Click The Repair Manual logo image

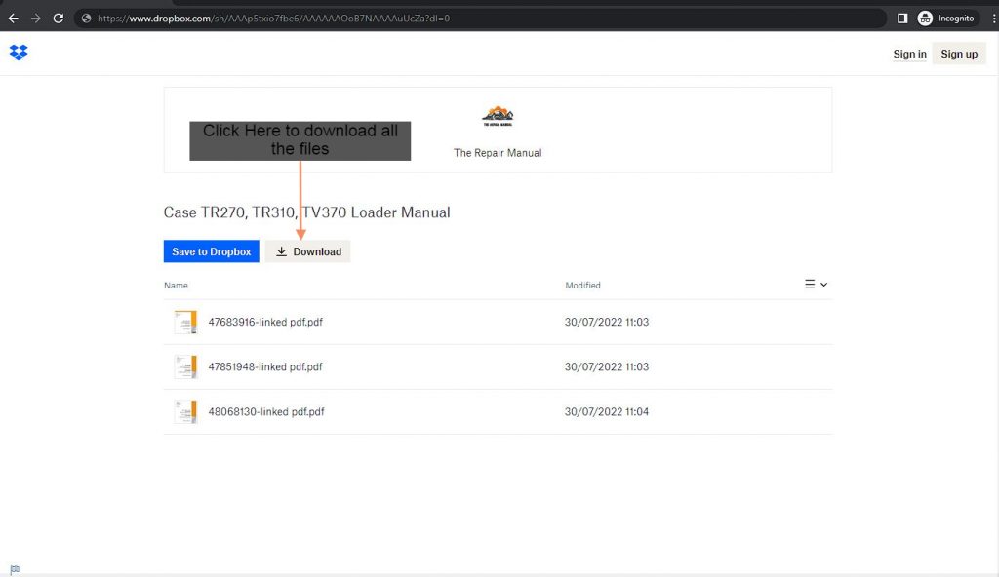click(498, 117)
